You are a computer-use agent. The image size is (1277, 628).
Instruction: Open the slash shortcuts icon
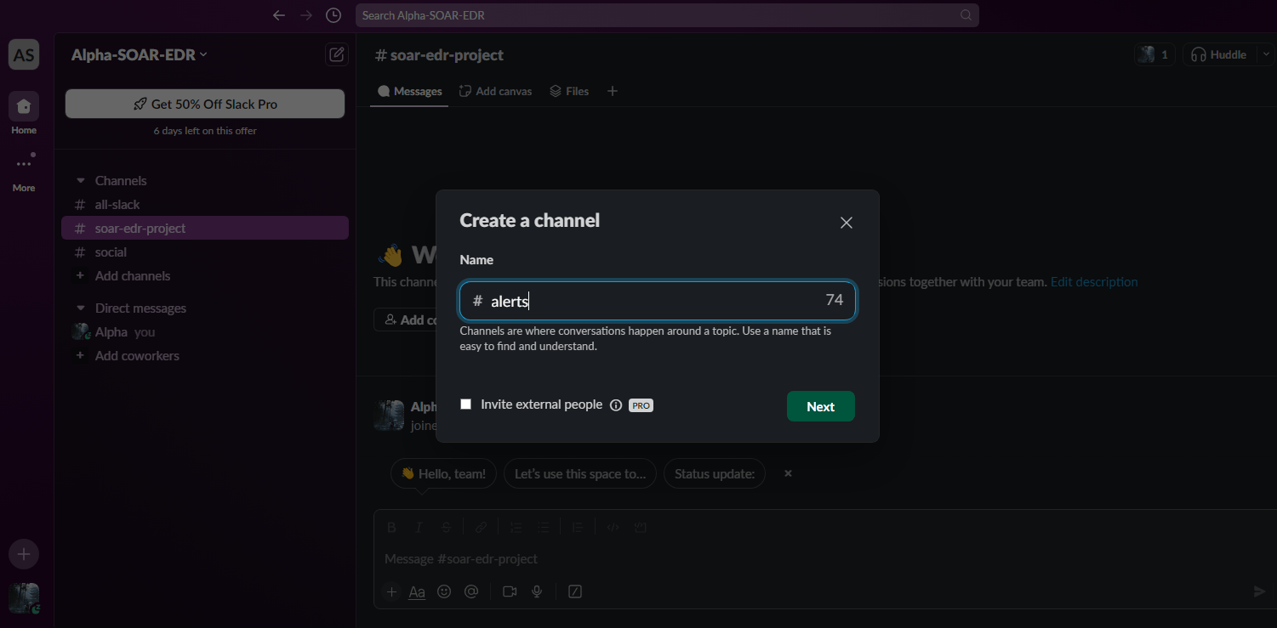[575, 592]
